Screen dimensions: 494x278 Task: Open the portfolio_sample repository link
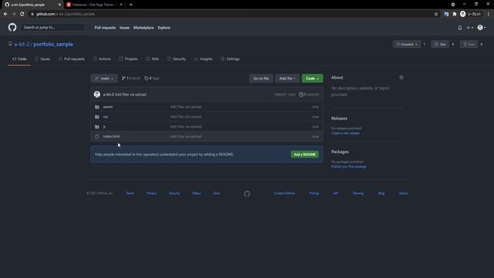click(x=53, y=45)
